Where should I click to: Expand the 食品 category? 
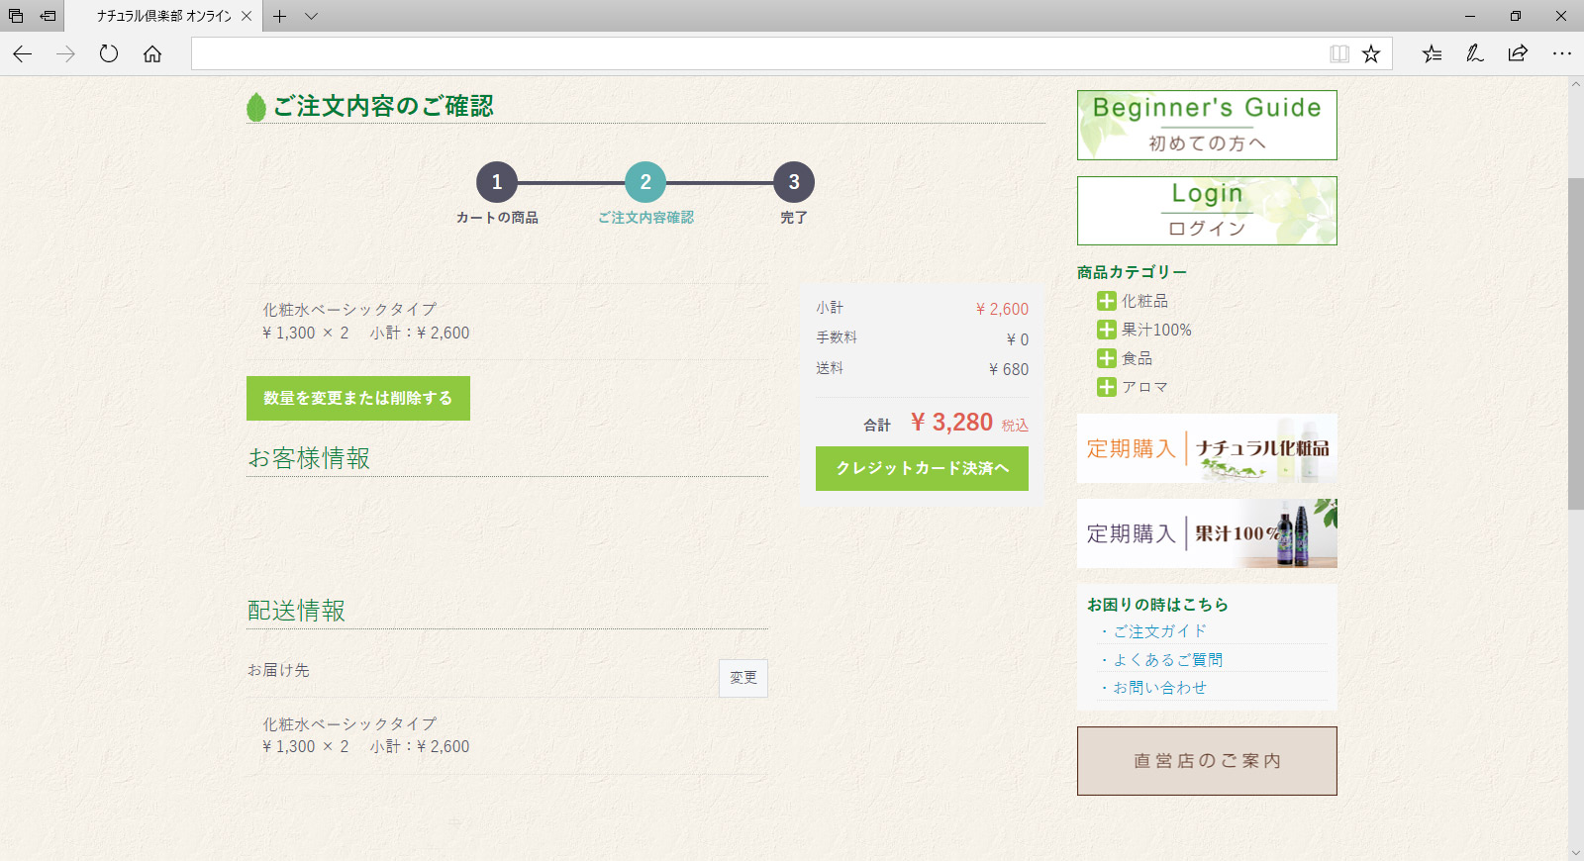coord(1107,358)
